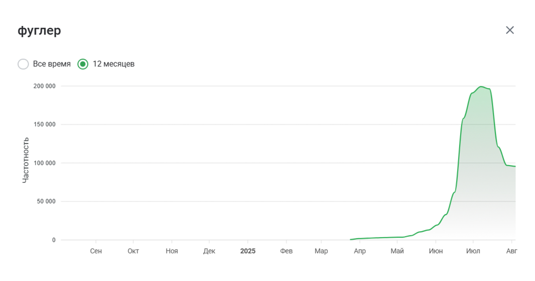Click the peak of the green curve

coord(481,87)
